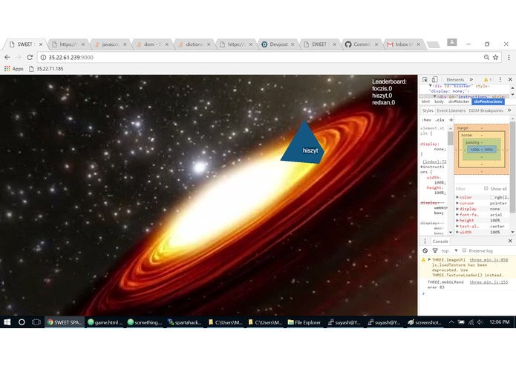Click the computed styles Filter field
Image resolution: width=516 pixels, height=366 pixels.
click(468, 189)
